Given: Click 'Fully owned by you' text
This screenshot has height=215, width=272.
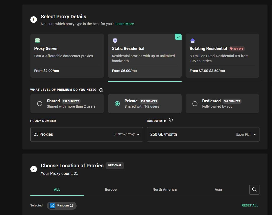Looking at the screenshot, I should 217,106.
